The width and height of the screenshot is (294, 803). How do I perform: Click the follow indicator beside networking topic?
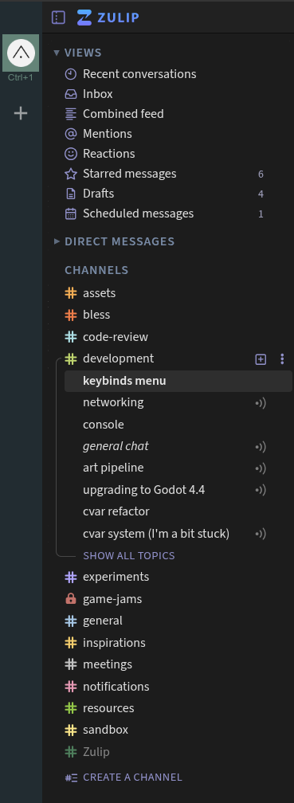click(x=261, y=403)
